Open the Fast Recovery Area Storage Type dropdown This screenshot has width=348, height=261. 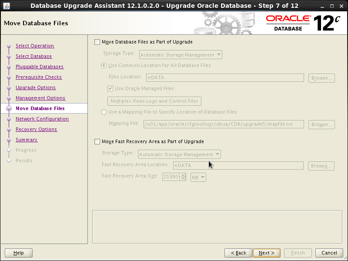[x=179, y=154]
